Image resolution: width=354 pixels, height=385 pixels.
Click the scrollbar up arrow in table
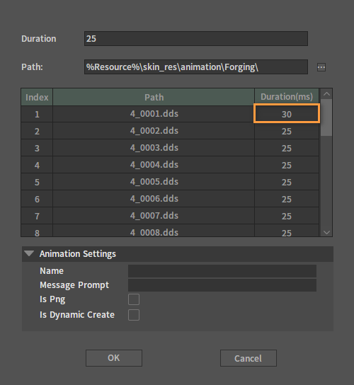pos(326,94)
